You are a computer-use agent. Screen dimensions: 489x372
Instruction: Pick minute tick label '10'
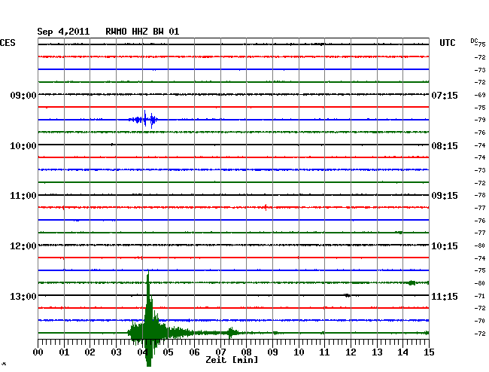(x=299, y=352)
